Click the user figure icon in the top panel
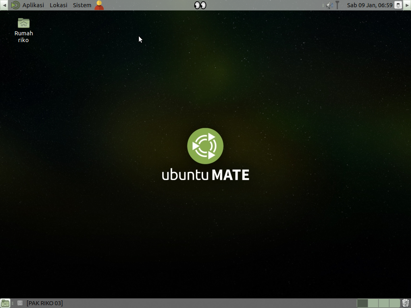 coord(99,5)
